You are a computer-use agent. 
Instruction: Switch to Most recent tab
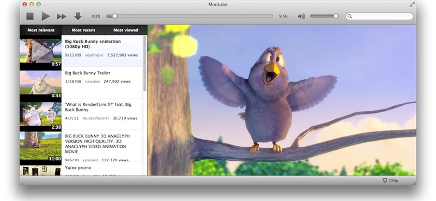(83, 30)
